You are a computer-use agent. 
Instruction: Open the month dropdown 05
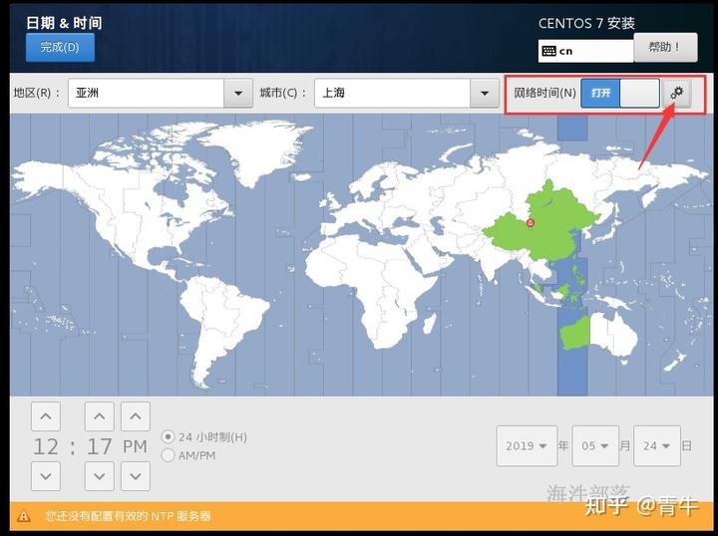click(x=595, y=446)
